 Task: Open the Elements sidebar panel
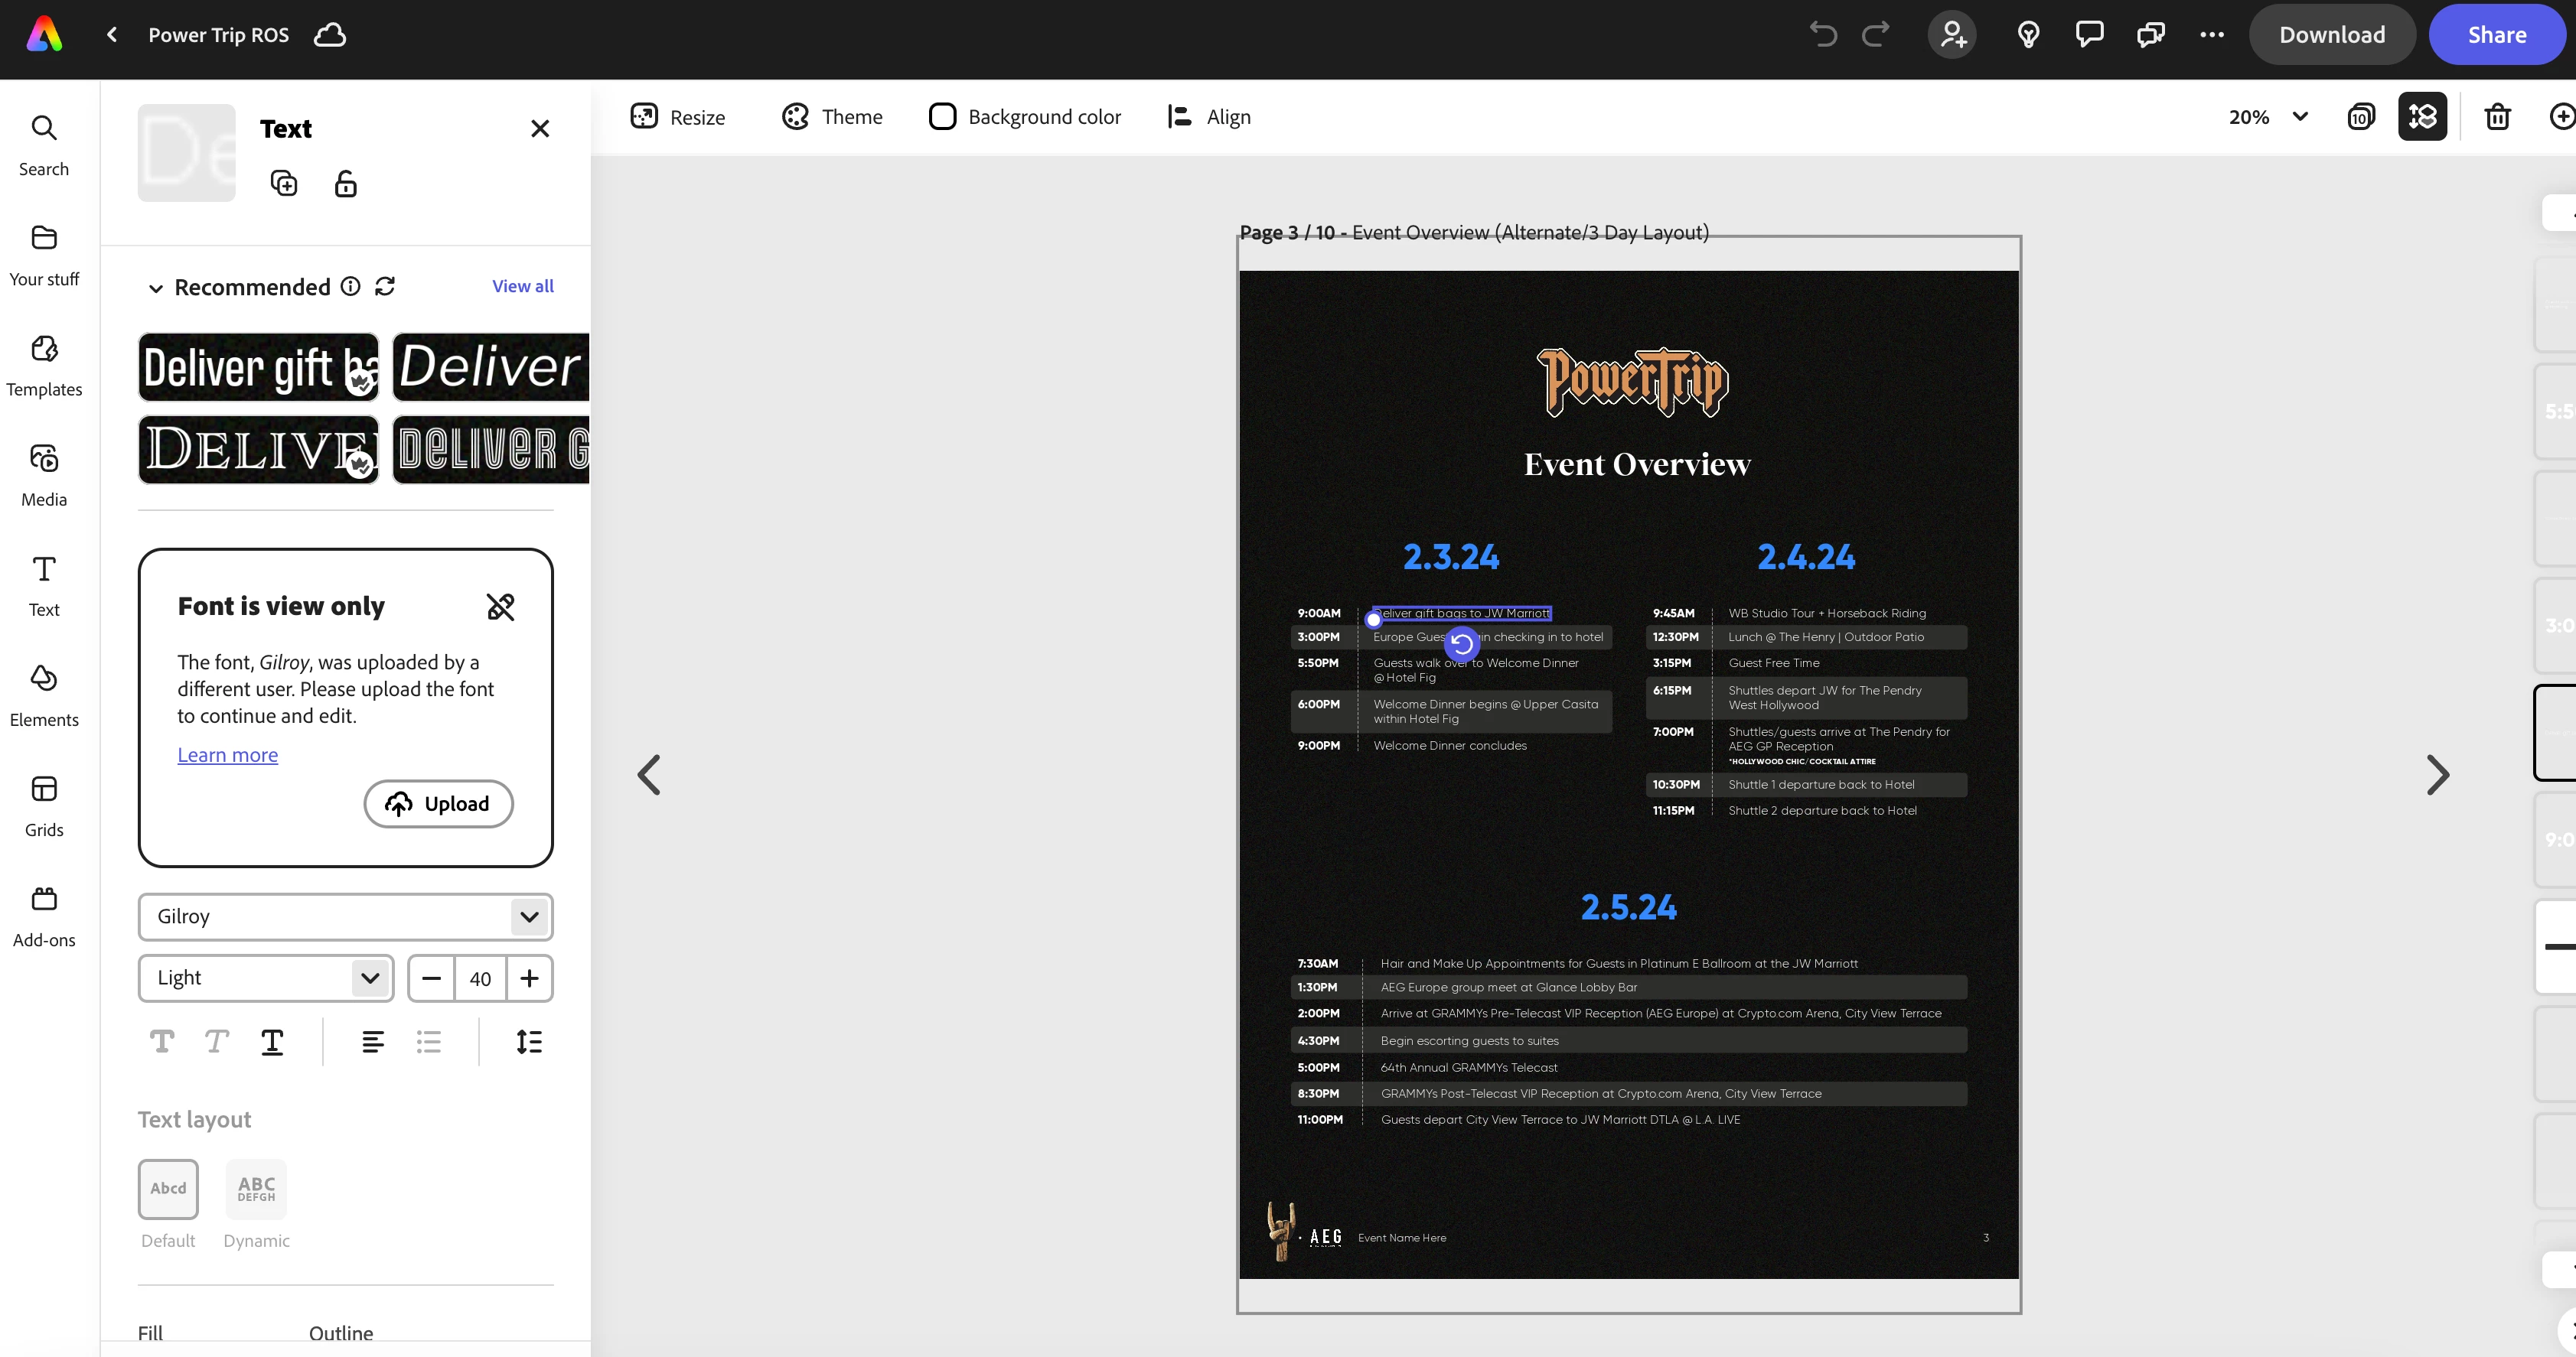(x=44, y=697)
